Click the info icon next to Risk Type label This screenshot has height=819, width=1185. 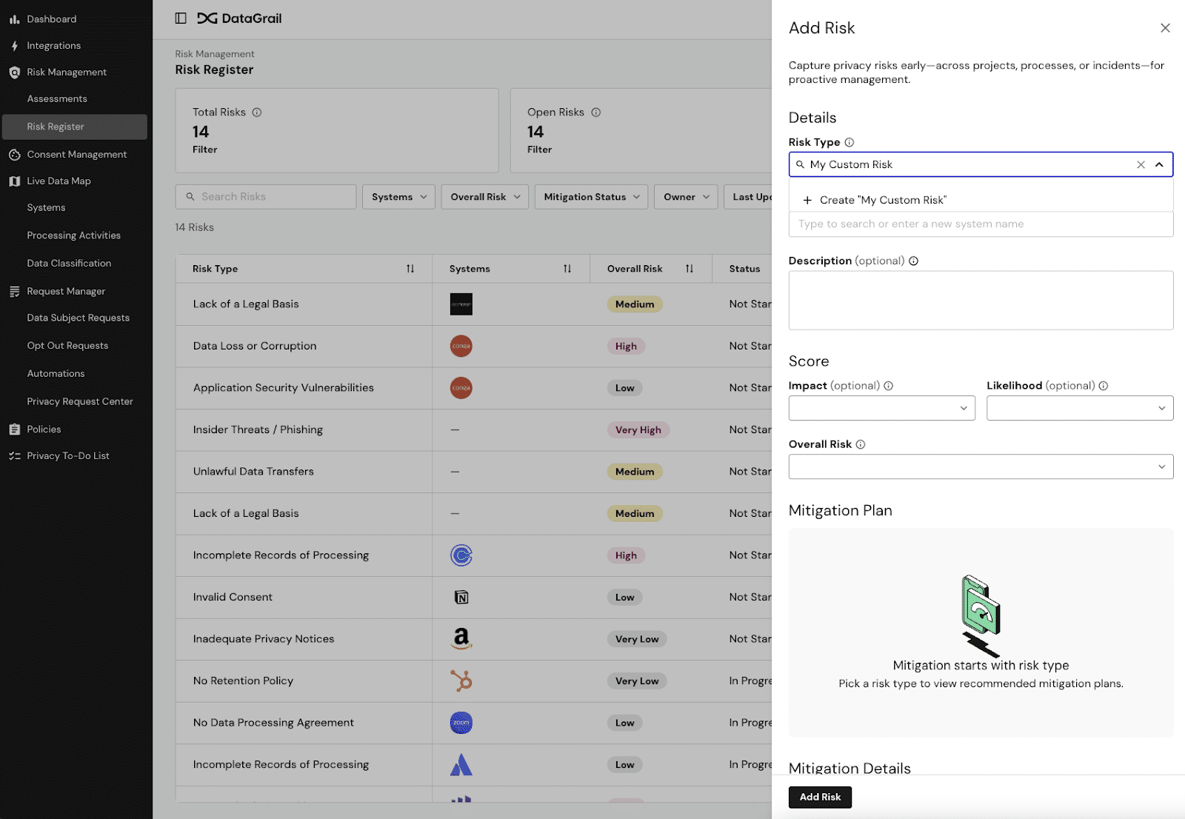(849, 142)
